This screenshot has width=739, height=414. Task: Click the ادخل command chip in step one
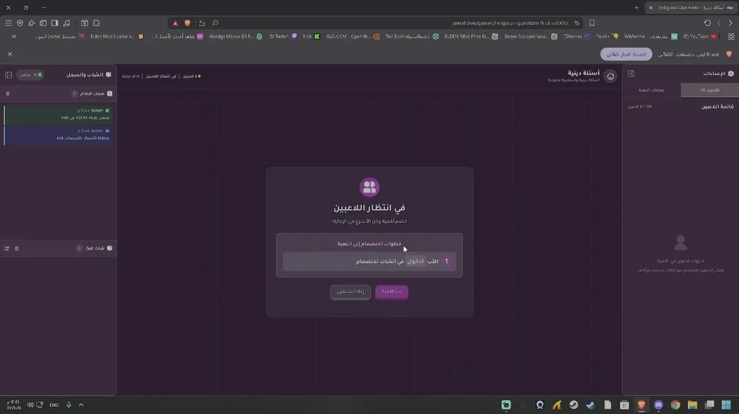[415, 261]
